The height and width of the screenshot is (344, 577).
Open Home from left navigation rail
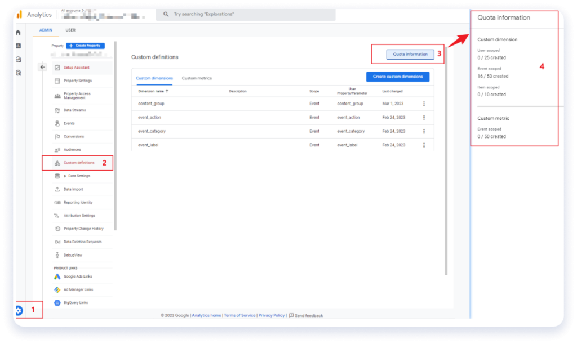tap(19, 33)
